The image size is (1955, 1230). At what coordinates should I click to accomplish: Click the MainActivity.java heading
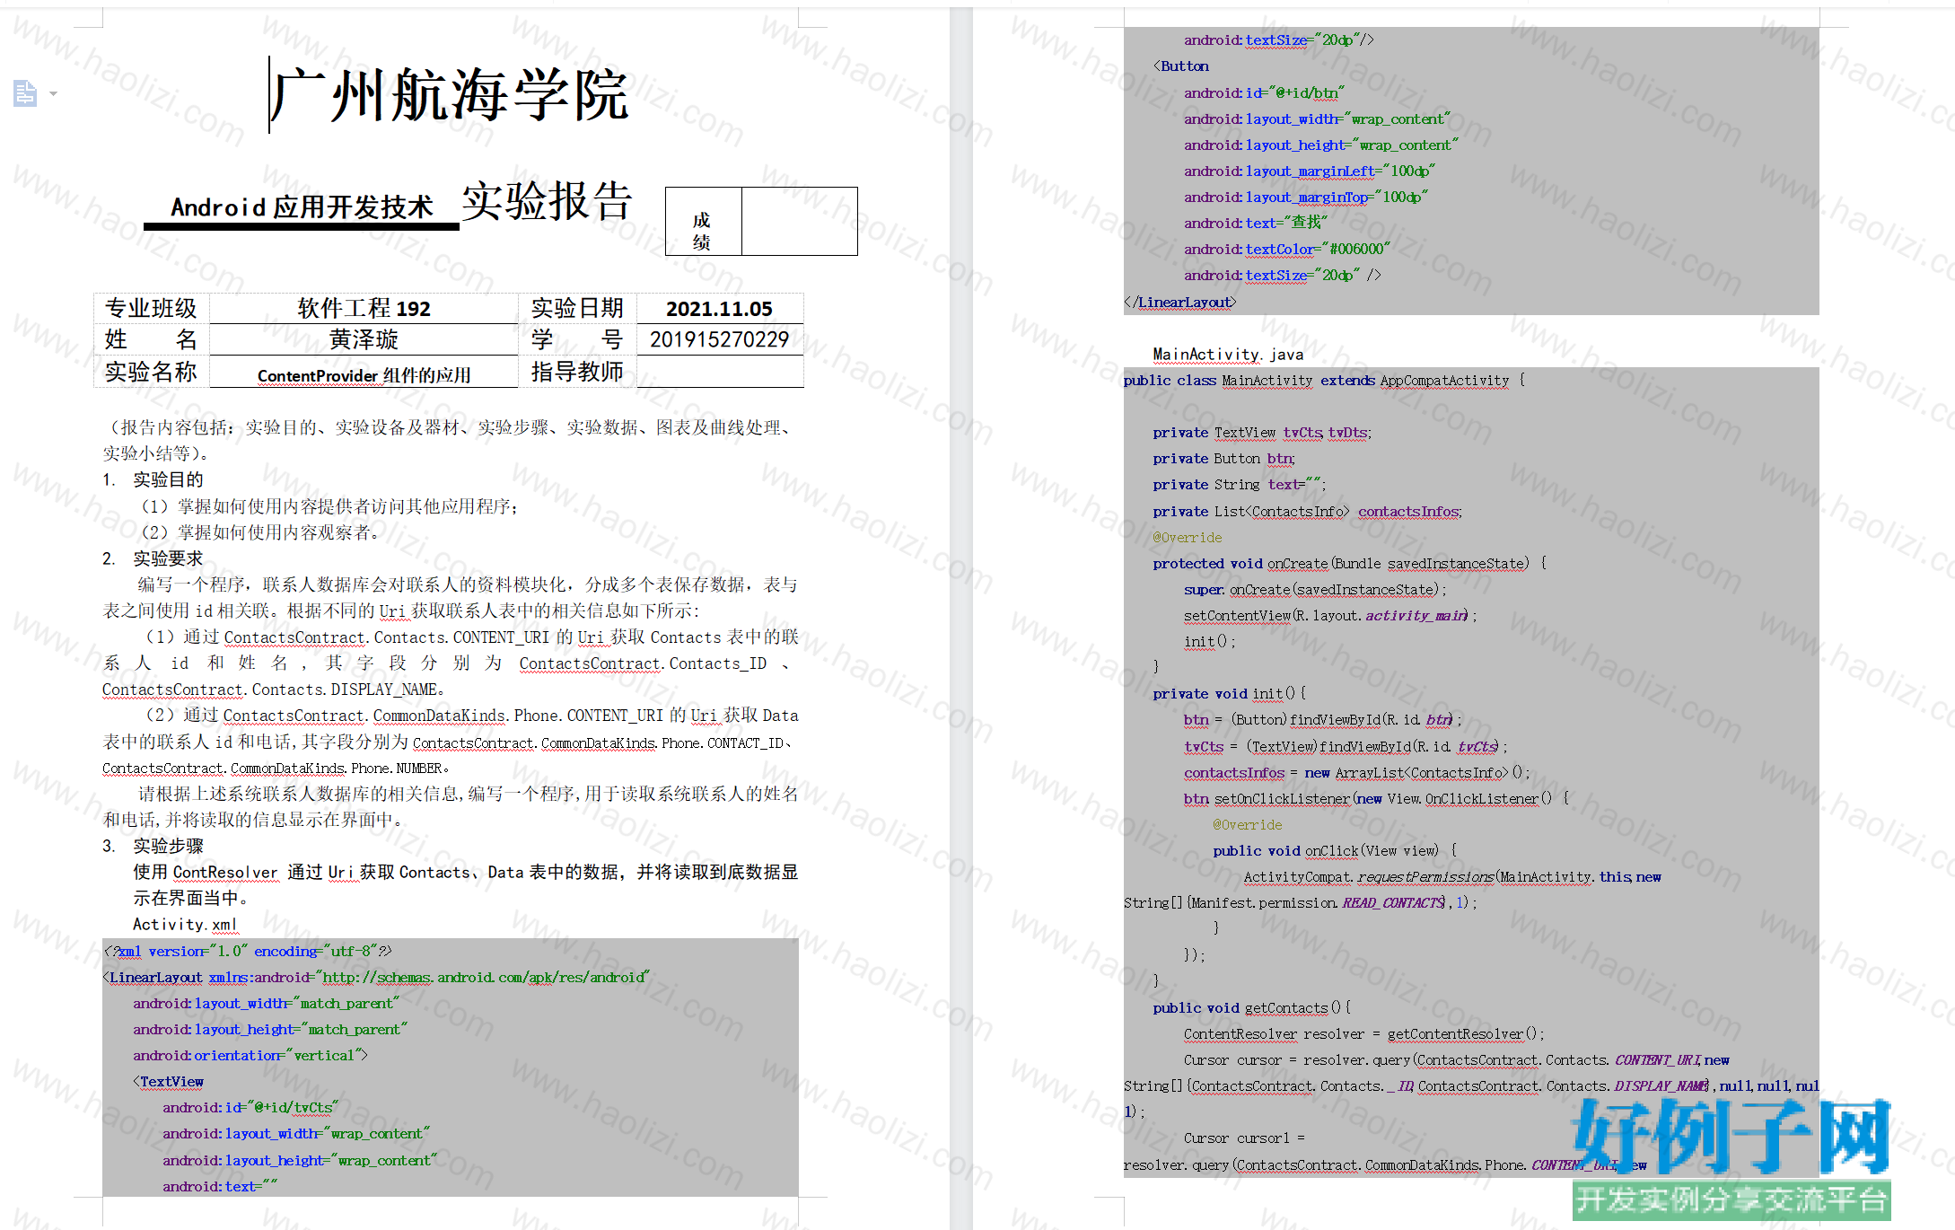point(1228,355)
